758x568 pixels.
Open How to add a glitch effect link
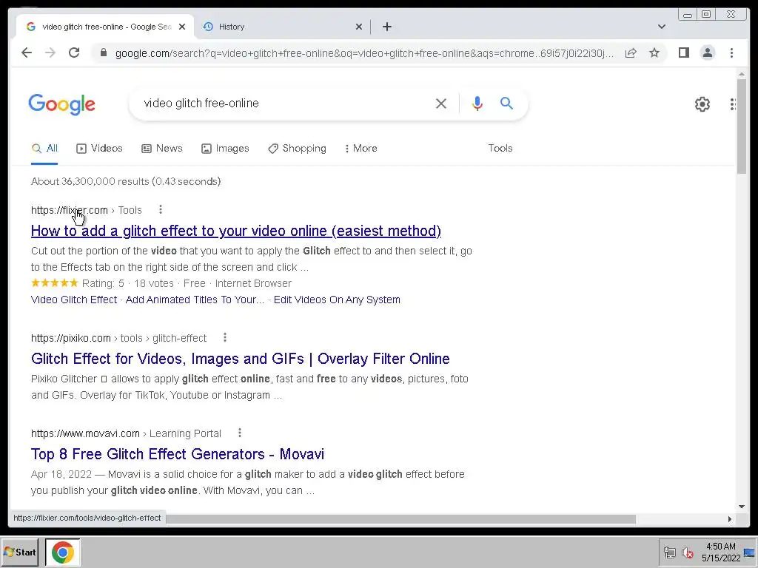point(236,231)
